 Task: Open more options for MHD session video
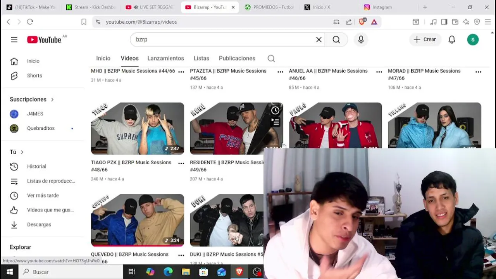(181, 72)
